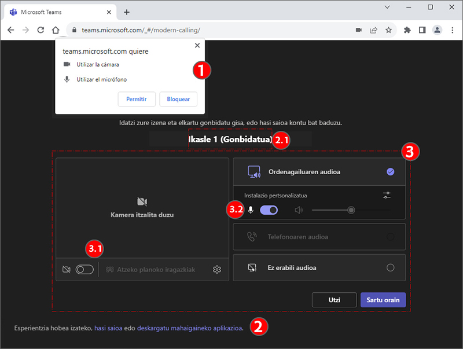The width and height of the screenshot is (463, 349).
Task: Enable the camera toggle switch
Action: tap(84, 269)
